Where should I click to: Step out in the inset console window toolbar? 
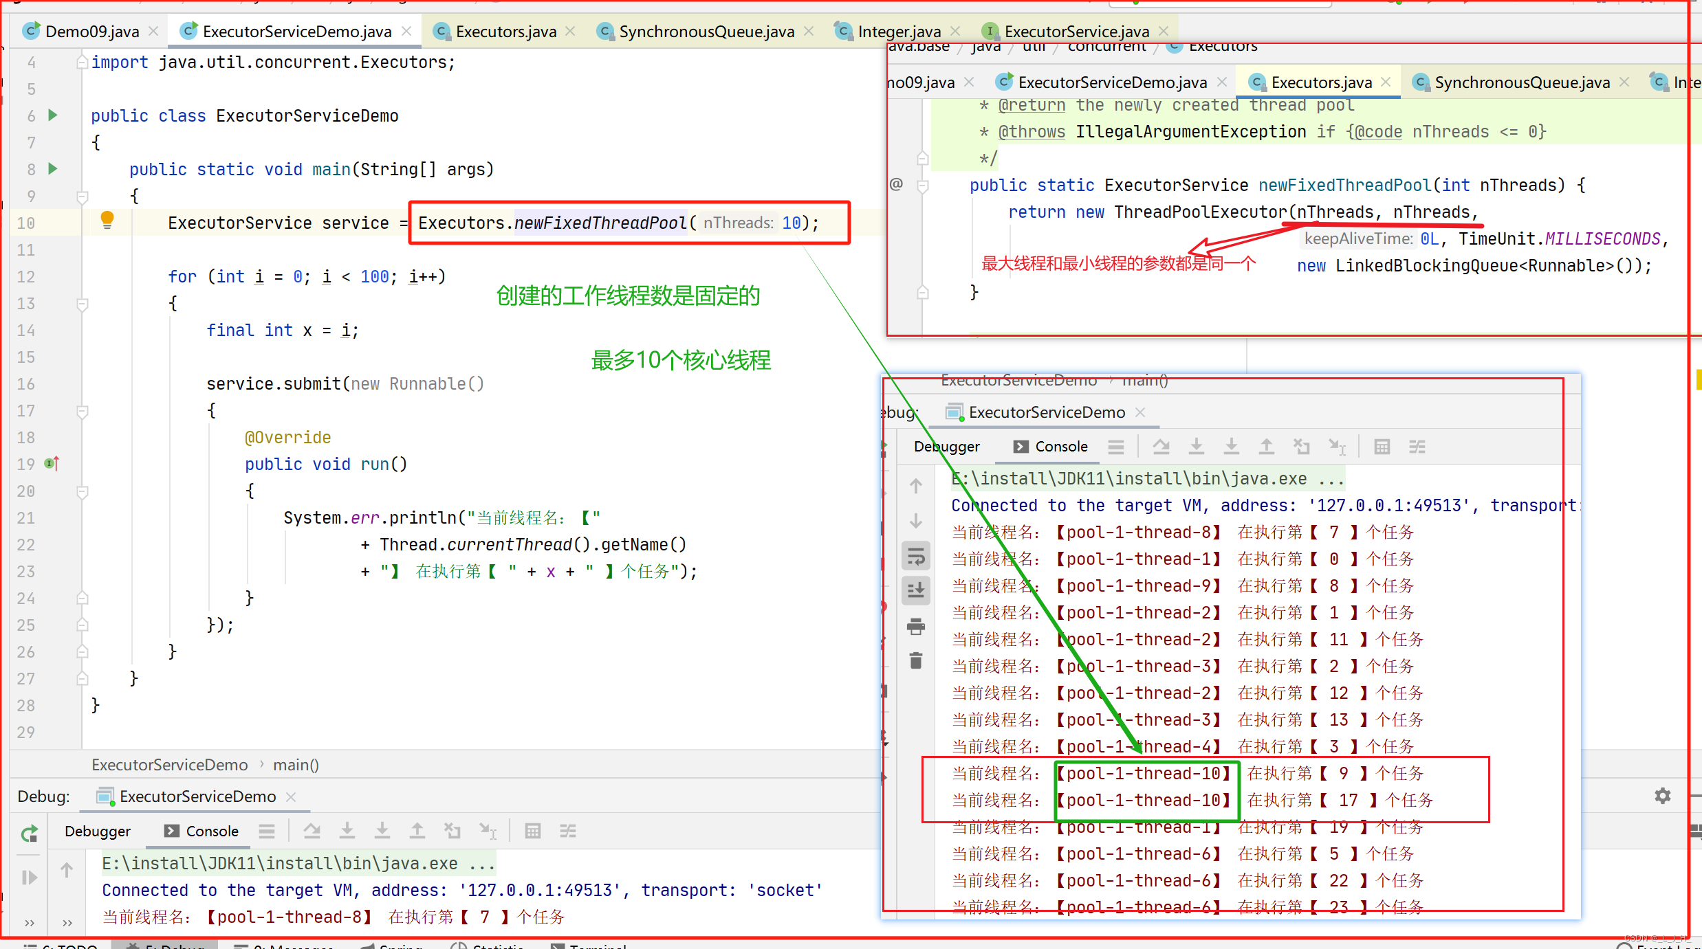click(1267, 447)
